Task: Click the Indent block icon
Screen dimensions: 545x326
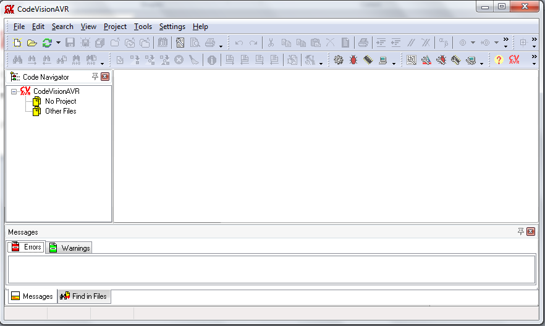Action: pos(381,43)
